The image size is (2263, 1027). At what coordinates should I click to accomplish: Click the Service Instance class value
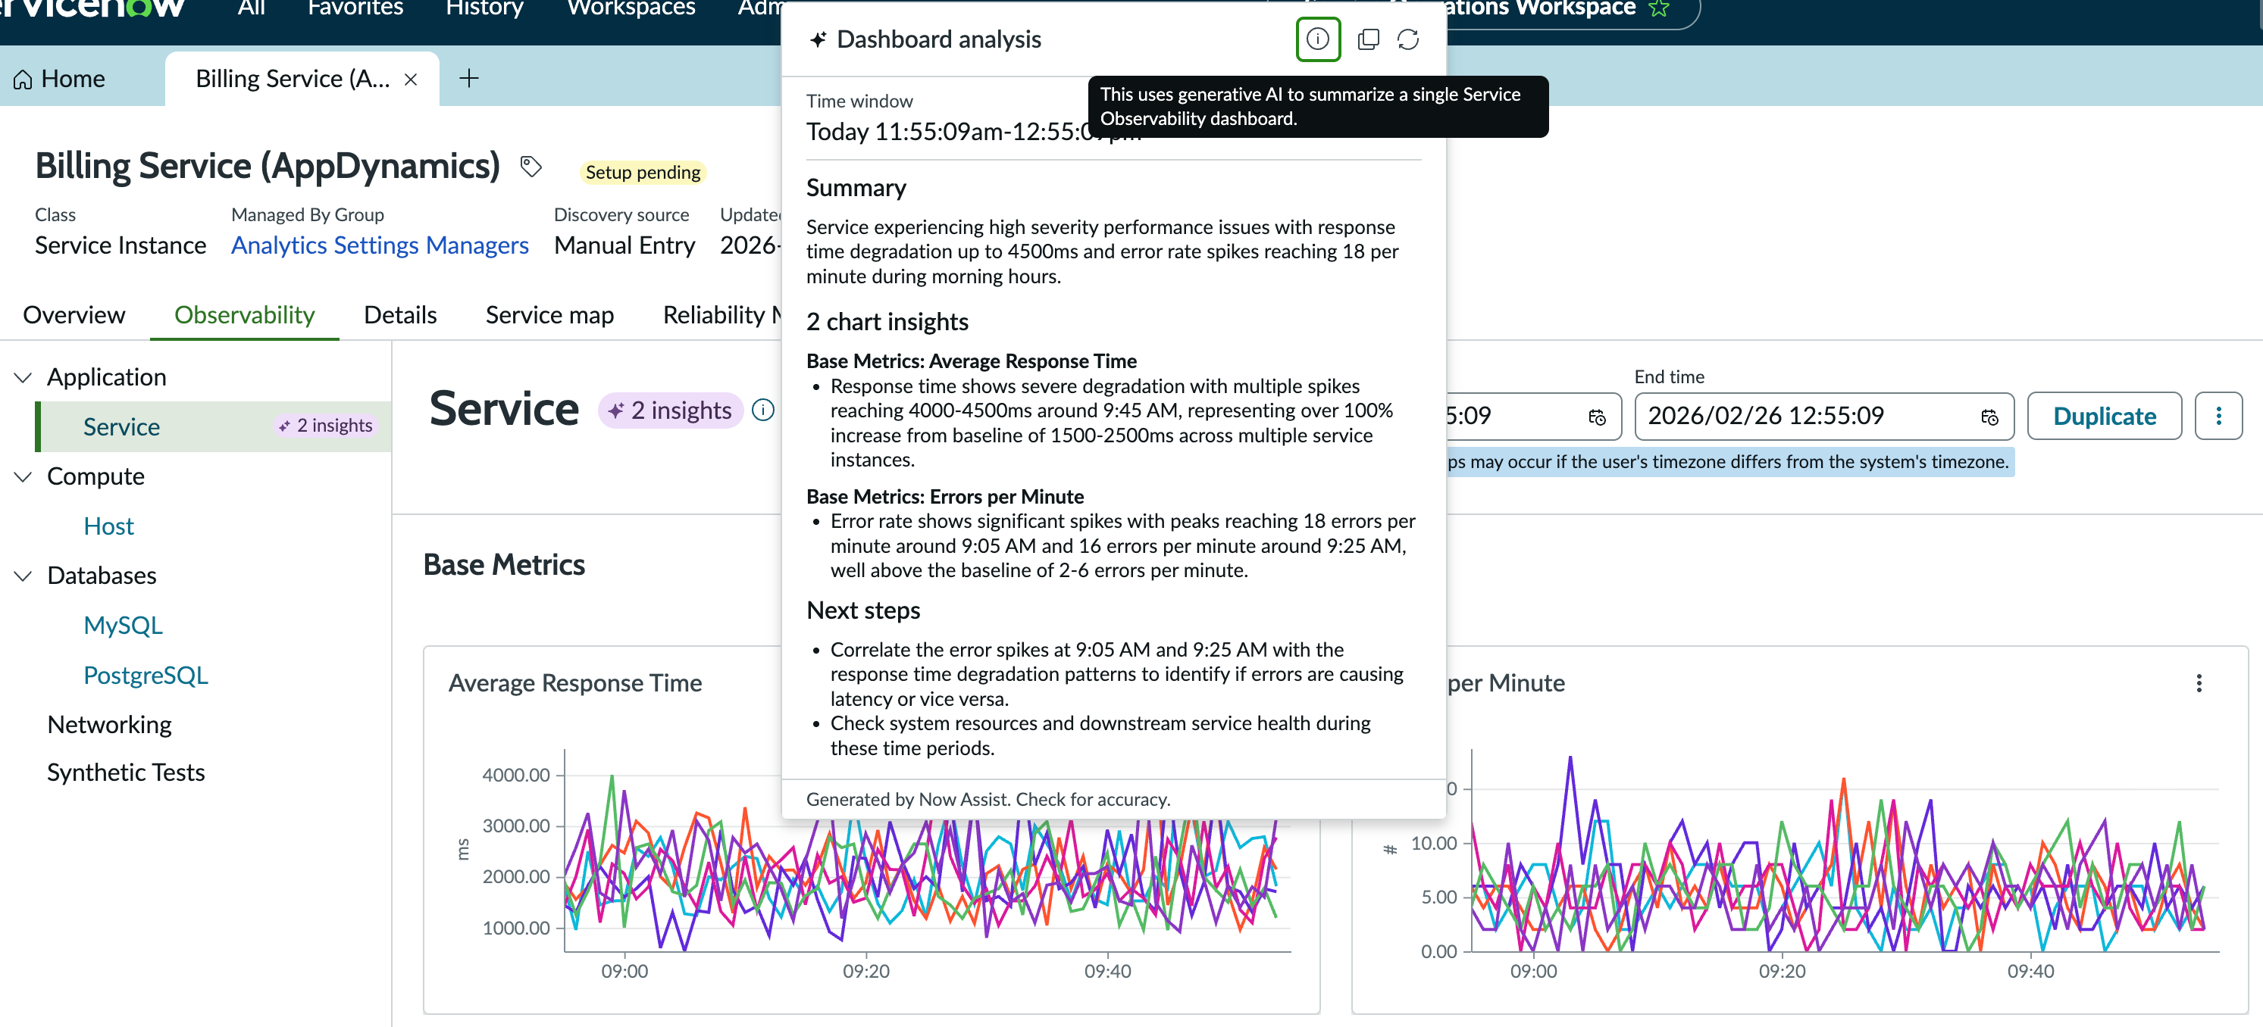[121, 245]
